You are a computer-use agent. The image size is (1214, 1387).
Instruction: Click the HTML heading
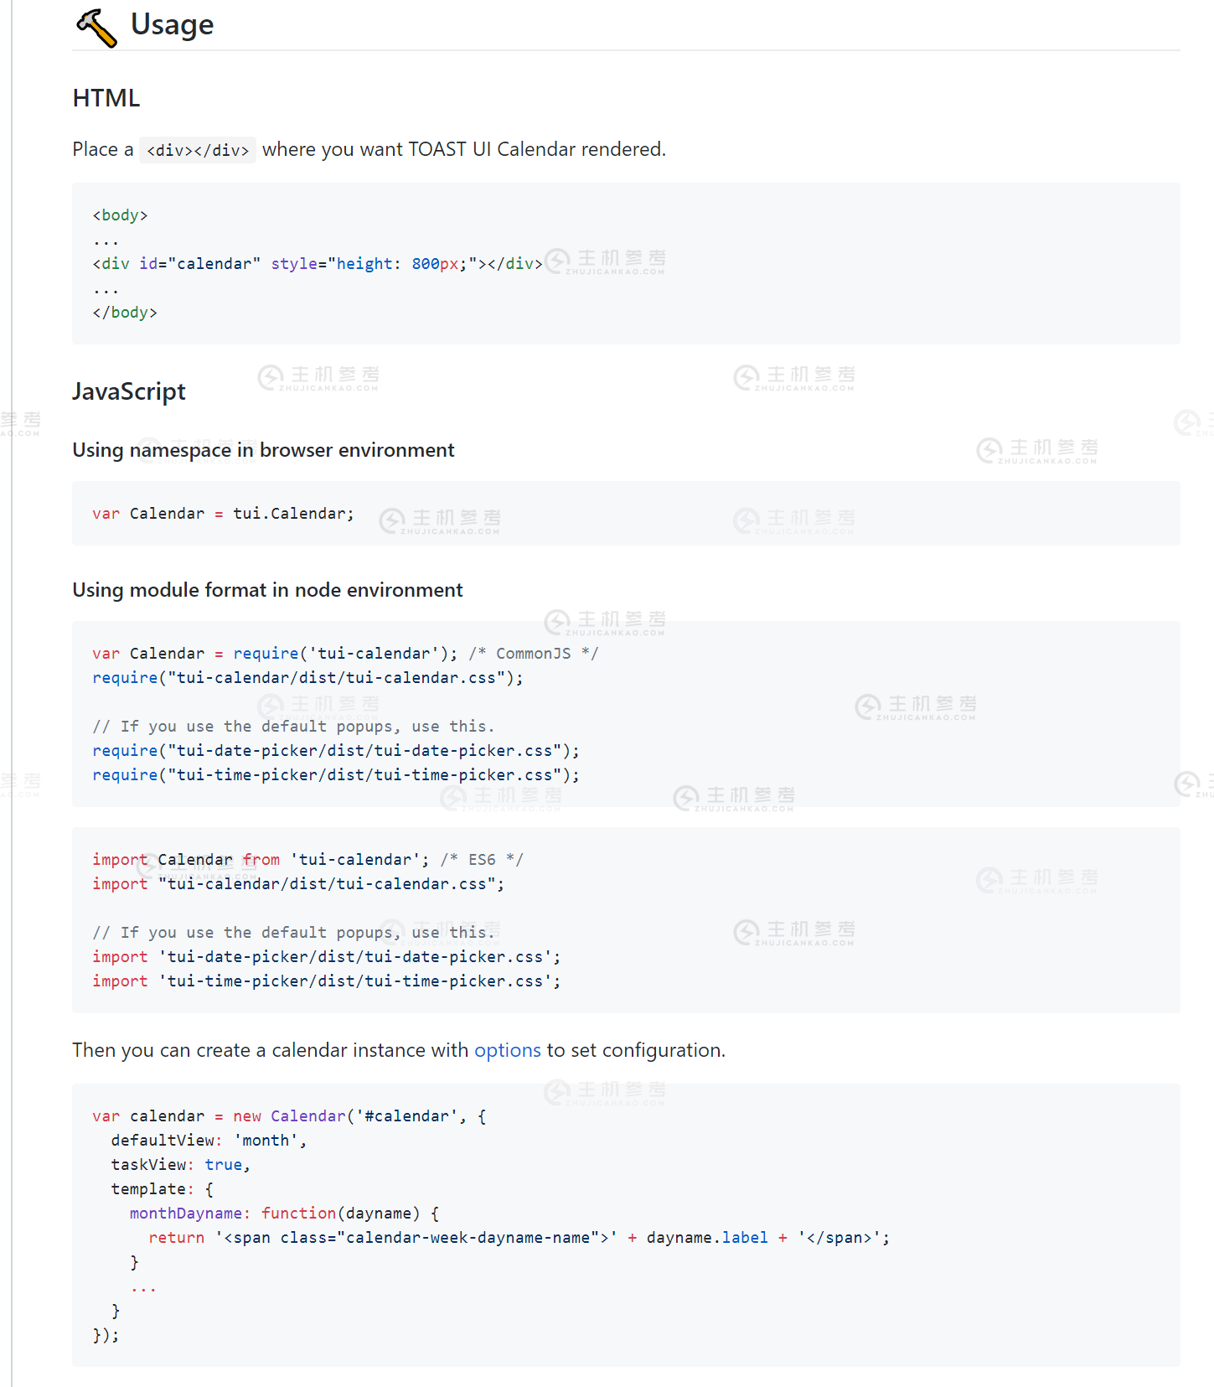[106, 98]
